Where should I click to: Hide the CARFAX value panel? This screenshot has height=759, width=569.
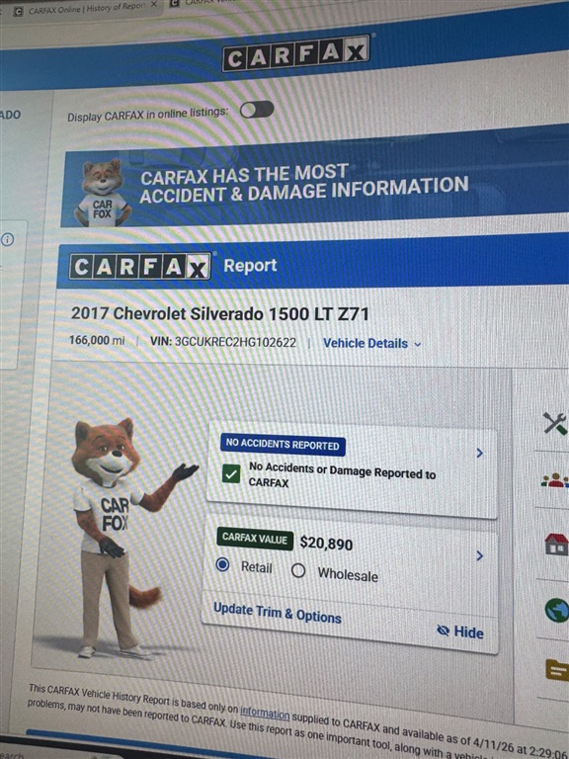click(460, 632)
